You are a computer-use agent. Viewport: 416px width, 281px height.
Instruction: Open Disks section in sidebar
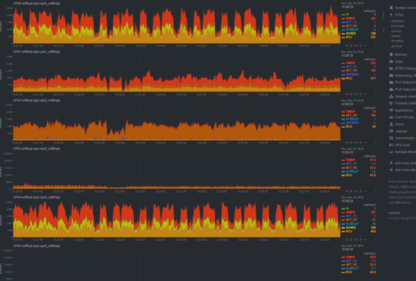(x=399, y=62)
